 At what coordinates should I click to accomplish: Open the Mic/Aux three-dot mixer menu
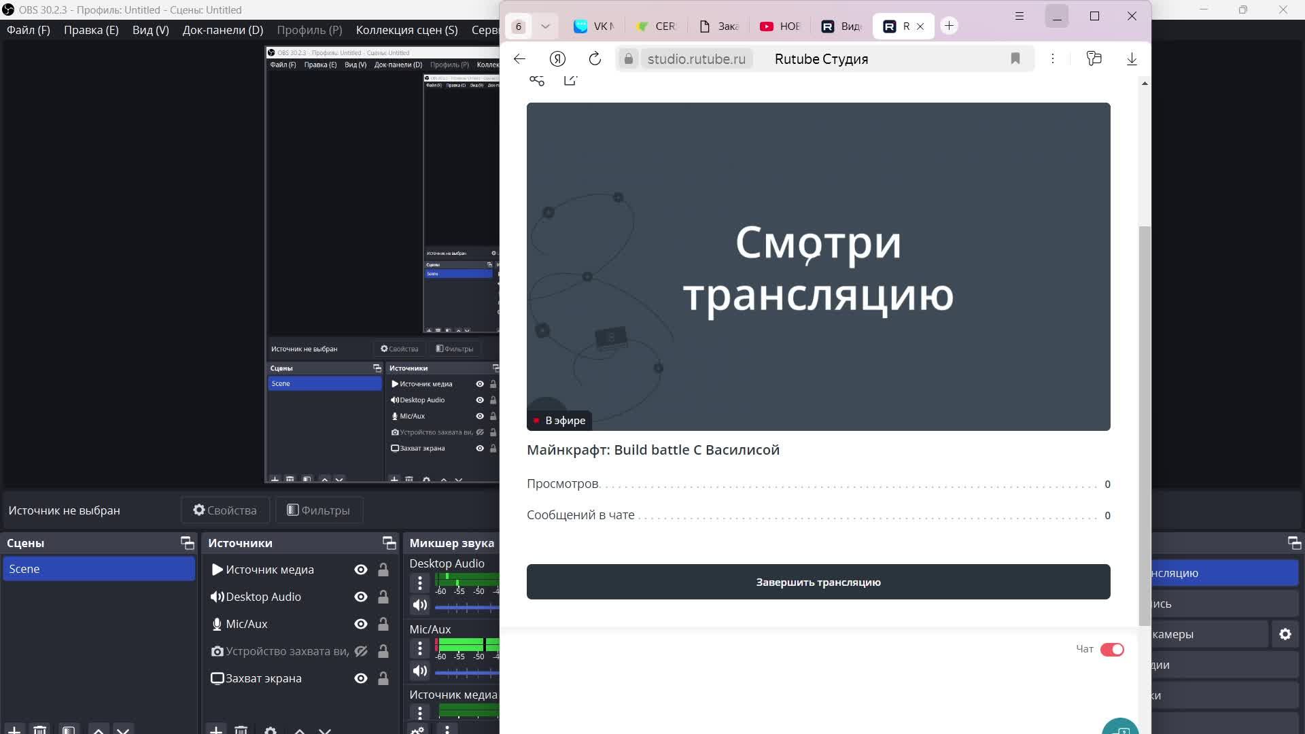pyautogui.click(x=420, y=648)
